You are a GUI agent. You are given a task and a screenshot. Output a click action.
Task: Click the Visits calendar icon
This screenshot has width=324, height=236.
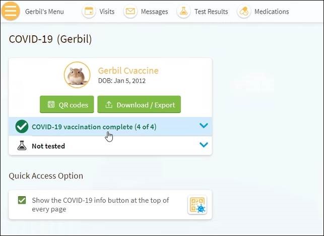tap(89, 12)
